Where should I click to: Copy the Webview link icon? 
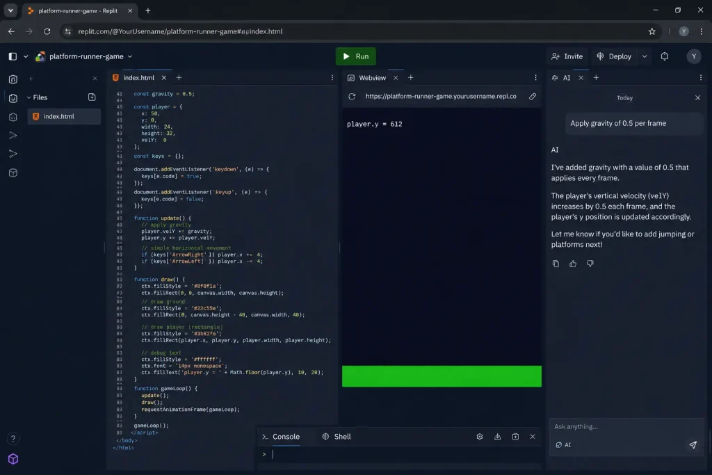[532, 96]
